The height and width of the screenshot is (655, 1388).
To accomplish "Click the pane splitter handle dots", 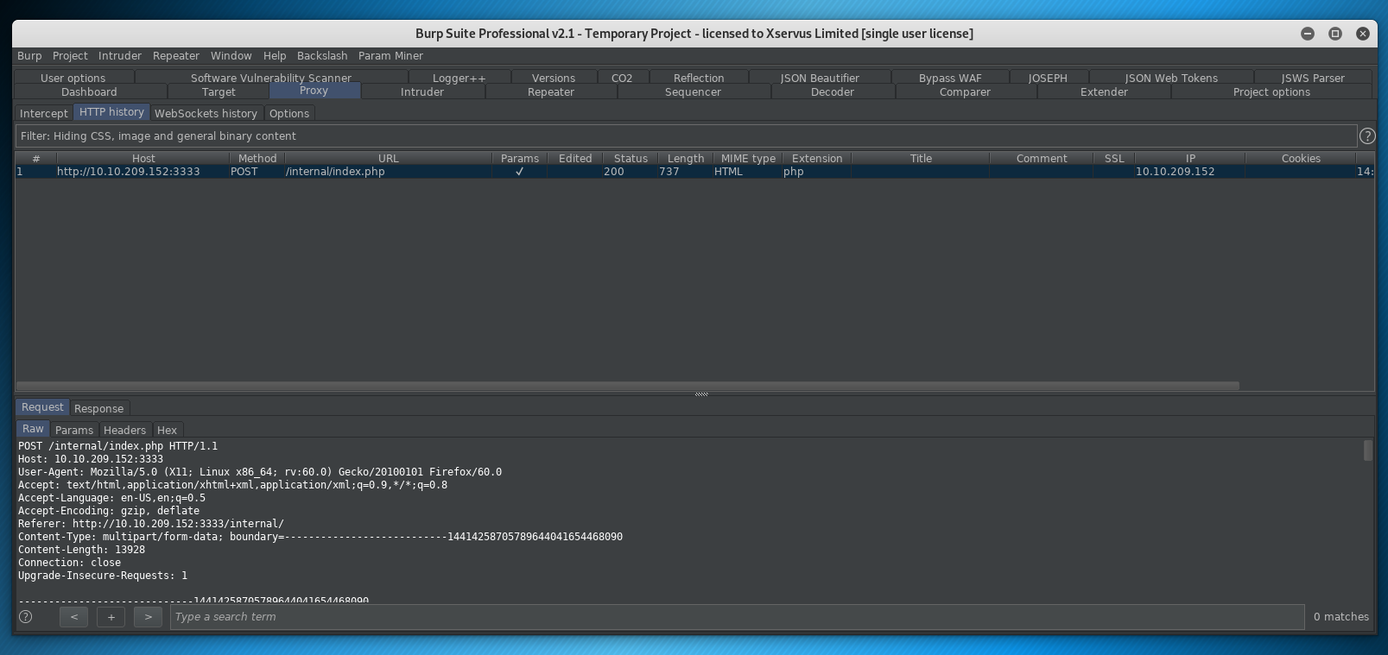I will [x=701, y=394].
